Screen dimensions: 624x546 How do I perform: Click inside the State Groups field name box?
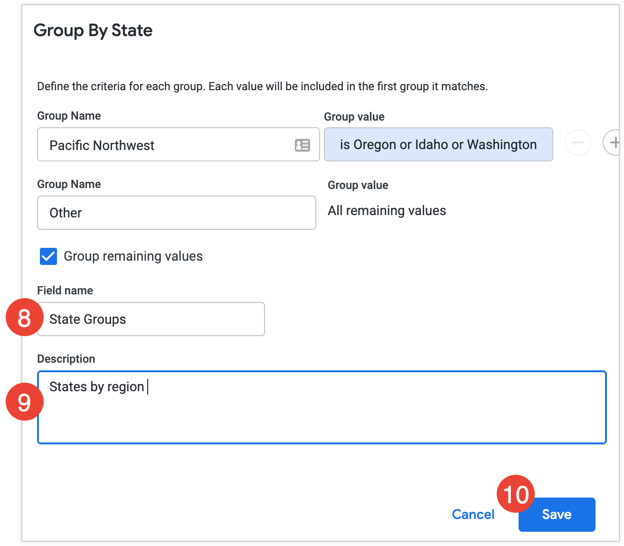[150, 319]
